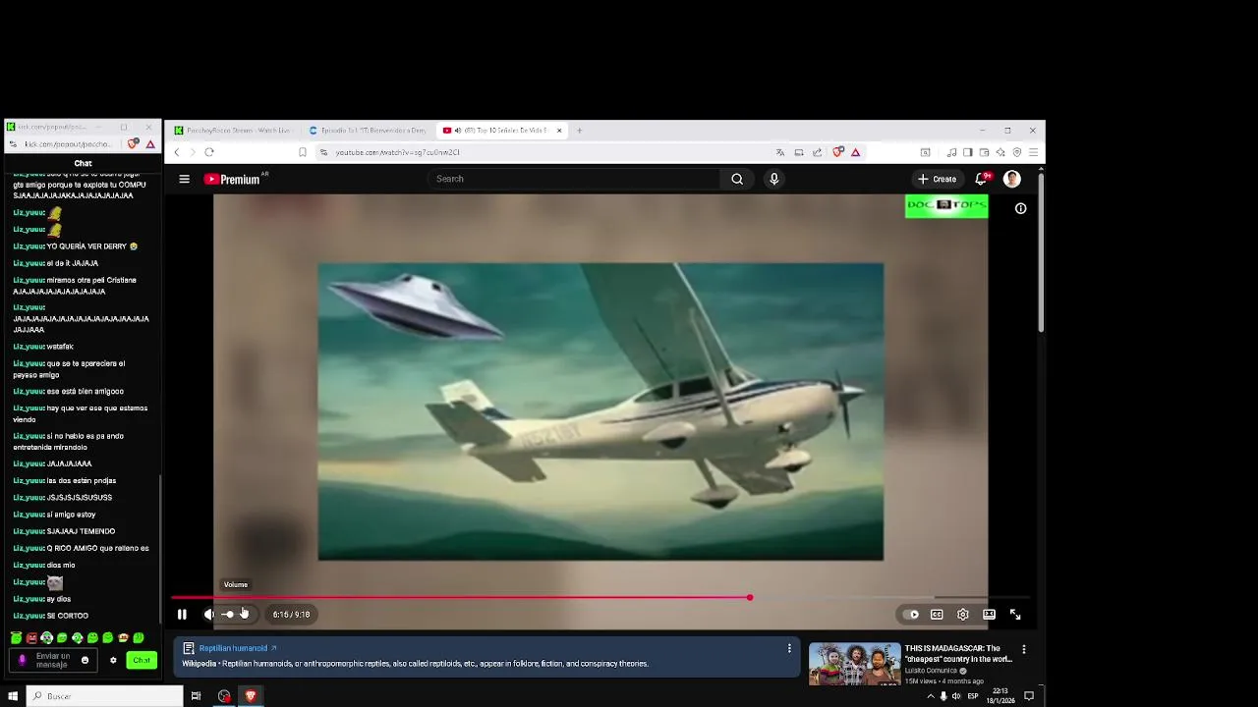Click the magnifier search button
The image size is (1258, 707).
tap(737, 179)
